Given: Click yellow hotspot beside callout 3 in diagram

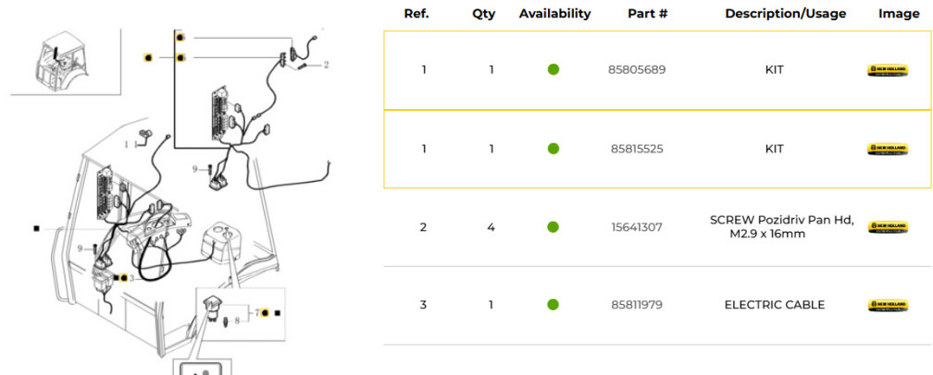Looking at the screenshot, I should (x=123, y=277).
